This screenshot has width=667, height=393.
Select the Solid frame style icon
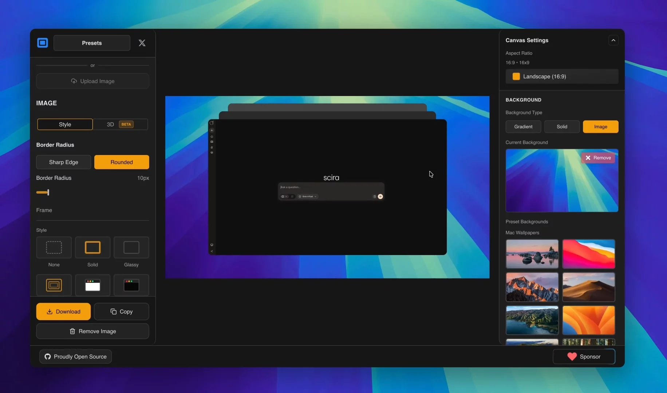pyautogui.click(x=92, y=247)
